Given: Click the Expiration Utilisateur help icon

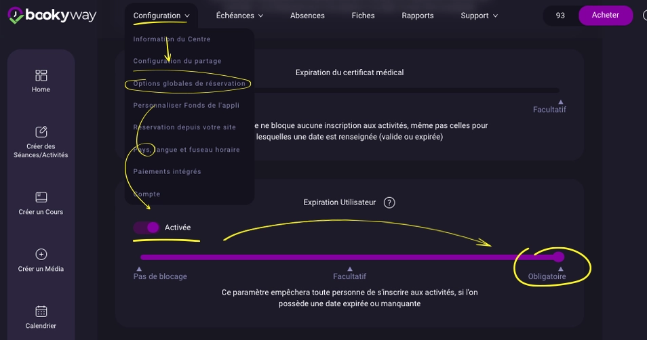Looking at the screenshot, I should click(x=389, y=203).
